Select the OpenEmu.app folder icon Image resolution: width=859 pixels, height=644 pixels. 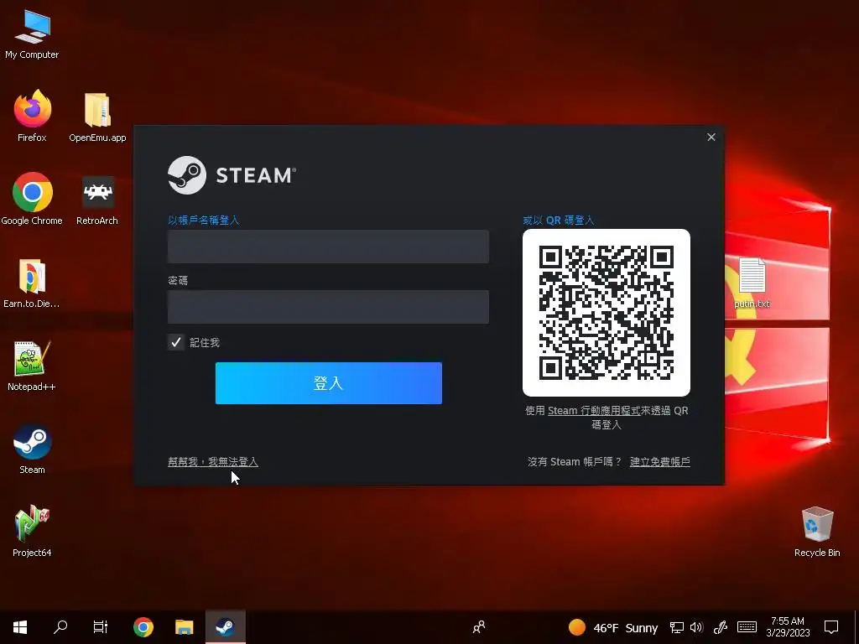(97, 117)
